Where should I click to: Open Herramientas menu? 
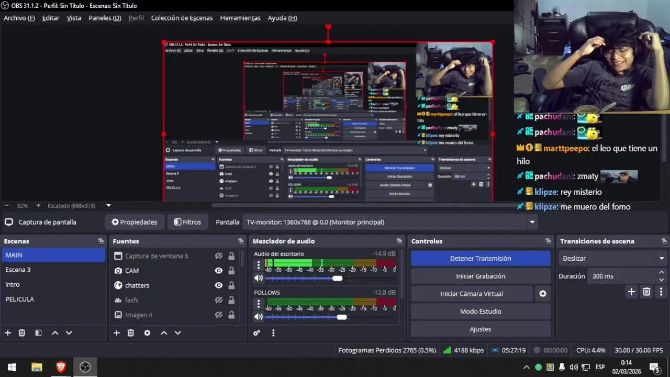pyautogui.click(x=240, y=18)
